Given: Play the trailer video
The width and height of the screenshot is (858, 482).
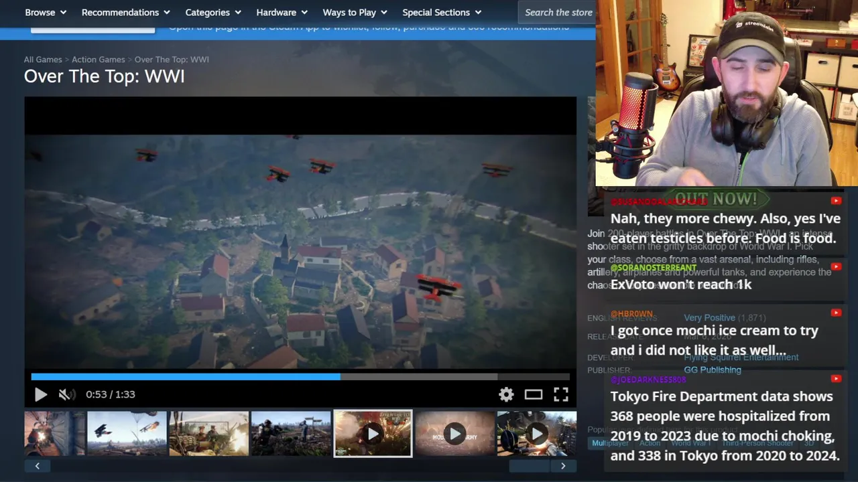Looking at the screenshot, I should pos(40,394).
